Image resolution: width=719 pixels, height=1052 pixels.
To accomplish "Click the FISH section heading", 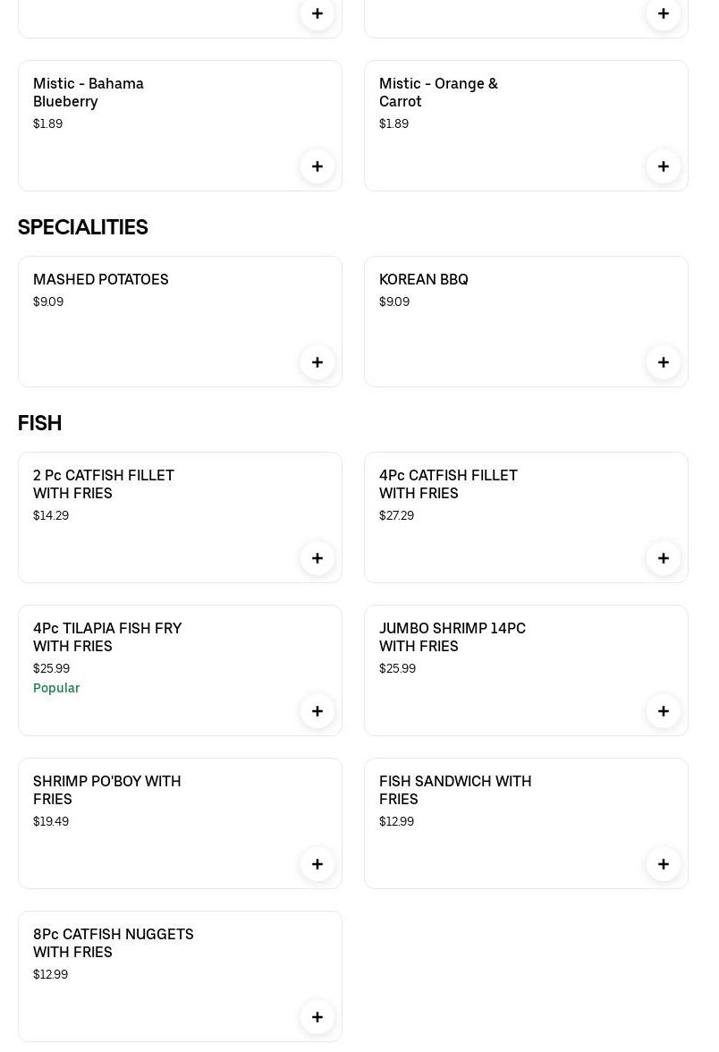I will tap(40, 423).
